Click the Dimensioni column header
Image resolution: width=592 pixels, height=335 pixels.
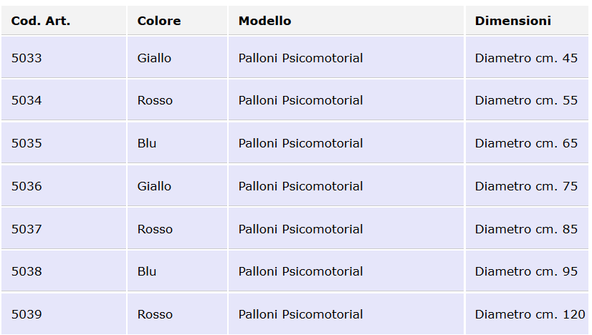point(513,21)
